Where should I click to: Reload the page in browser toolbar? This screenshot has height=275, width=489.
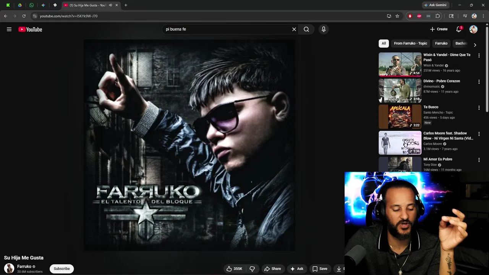click(24, 16)
